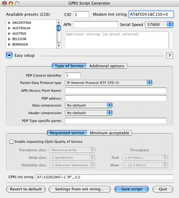Open the Reliability class dropdown
The image size is (179, 198).
[x=73, y=165]
